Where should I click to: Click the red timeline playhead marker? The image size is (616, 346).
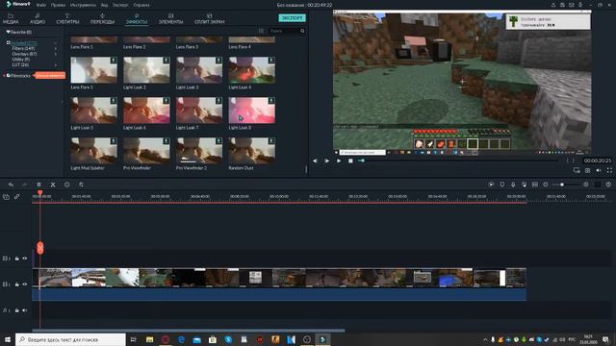(x=40, y=192)
